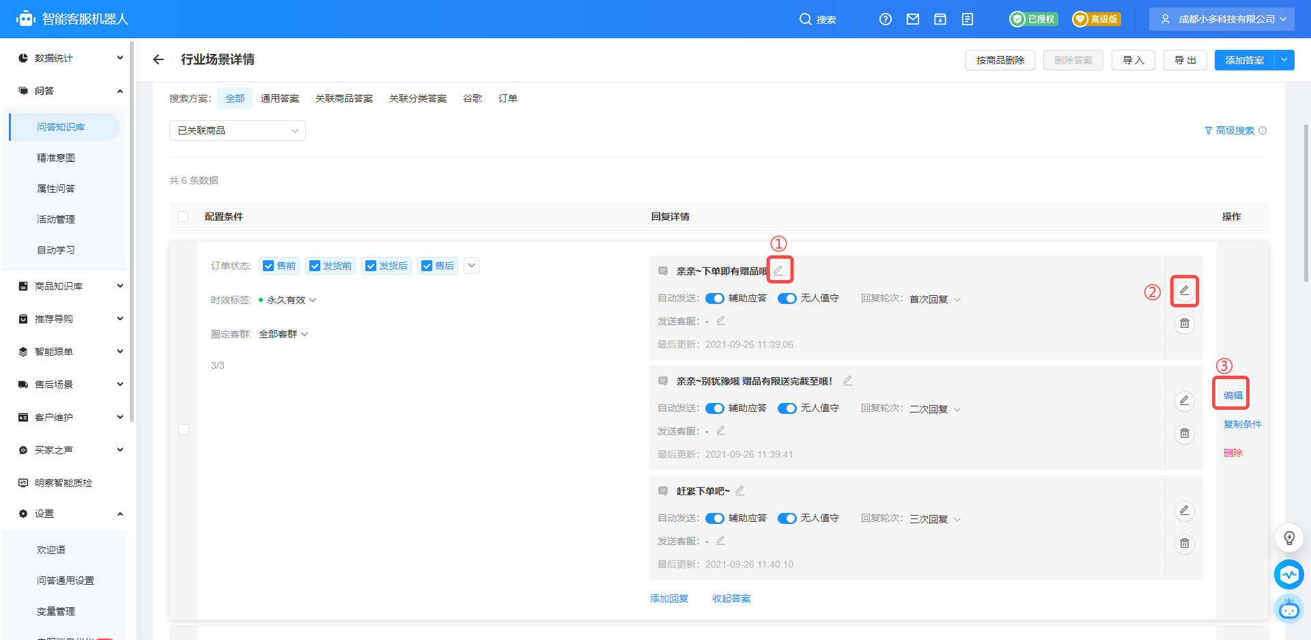
Task: Expand the order status dropdown arrow after 售后
Action: (x=472, y=266)
